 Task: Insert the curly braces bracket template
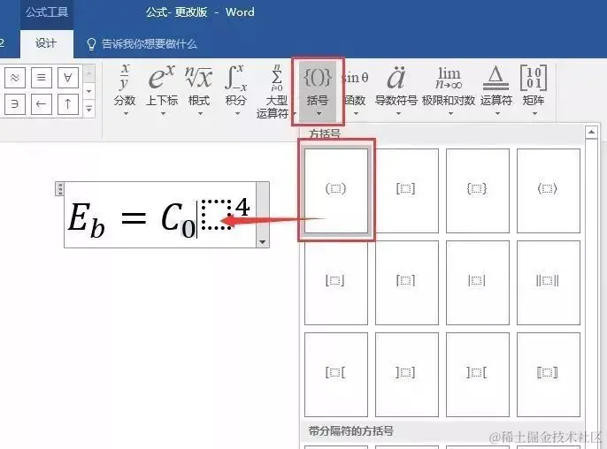(477, 191)
